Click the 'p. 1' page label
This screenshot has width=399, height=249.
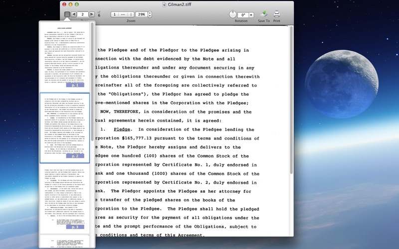[x=75, y=85]
